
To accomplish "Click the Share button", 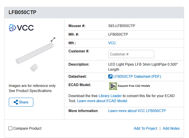I will click(x=21, y=102).
